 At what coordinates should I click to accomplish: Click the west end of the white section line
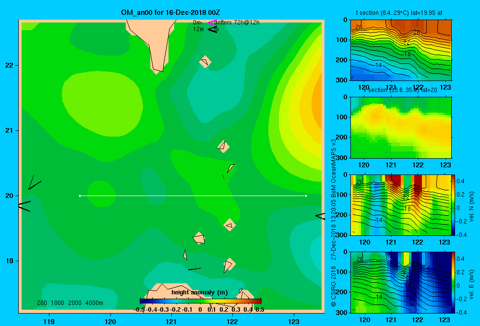tap(80, 196)
